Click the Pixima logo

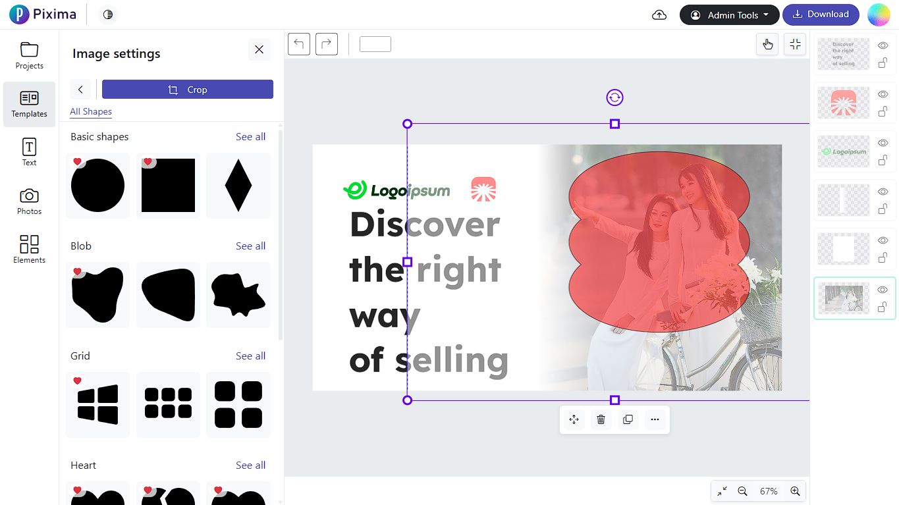click(43, 14)
